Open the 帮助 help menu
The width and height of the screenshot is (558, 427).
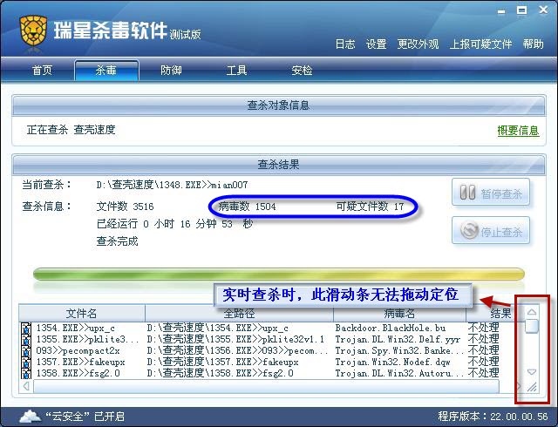pyautogui.click(x=533, y=44)
